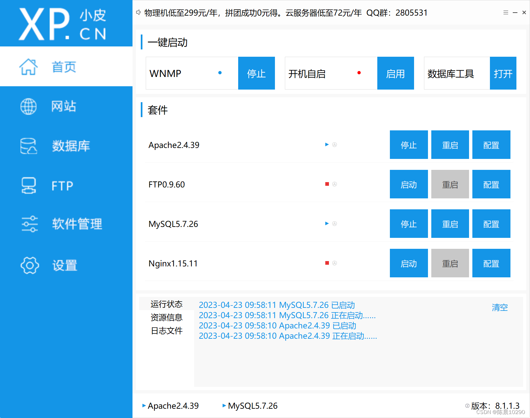Screen dimensions: 530x418
Task: Click the triangle indicator beside MySQL5.7.26
Action: (x=327, y=224)
